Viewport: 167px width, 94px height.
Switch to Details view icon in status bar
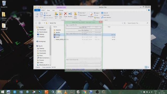146,67
